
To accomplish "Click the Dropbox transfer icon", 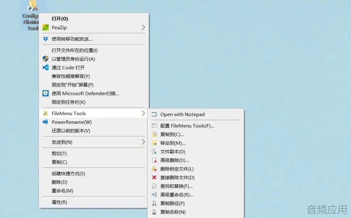I will pos(46,39).
